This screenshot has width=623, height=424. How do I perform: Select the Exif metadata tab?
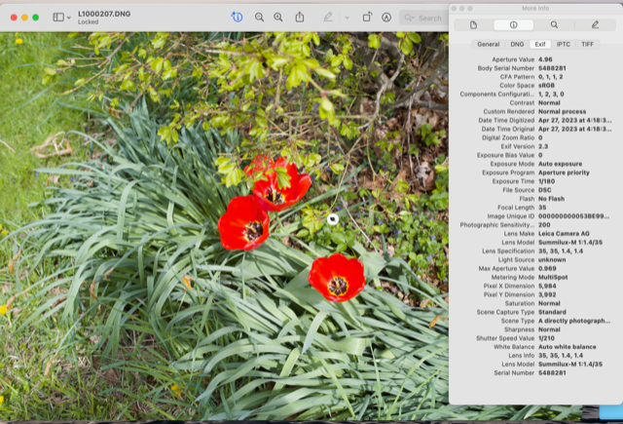coord(540,44)
